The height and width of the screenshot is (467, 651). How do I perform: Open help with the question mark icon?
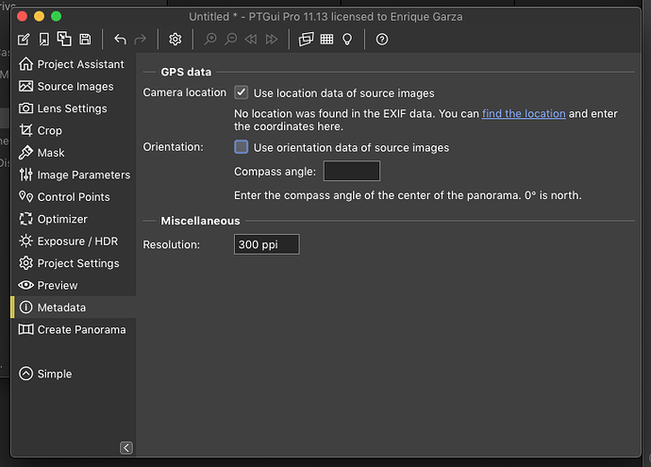click(381, 39)
